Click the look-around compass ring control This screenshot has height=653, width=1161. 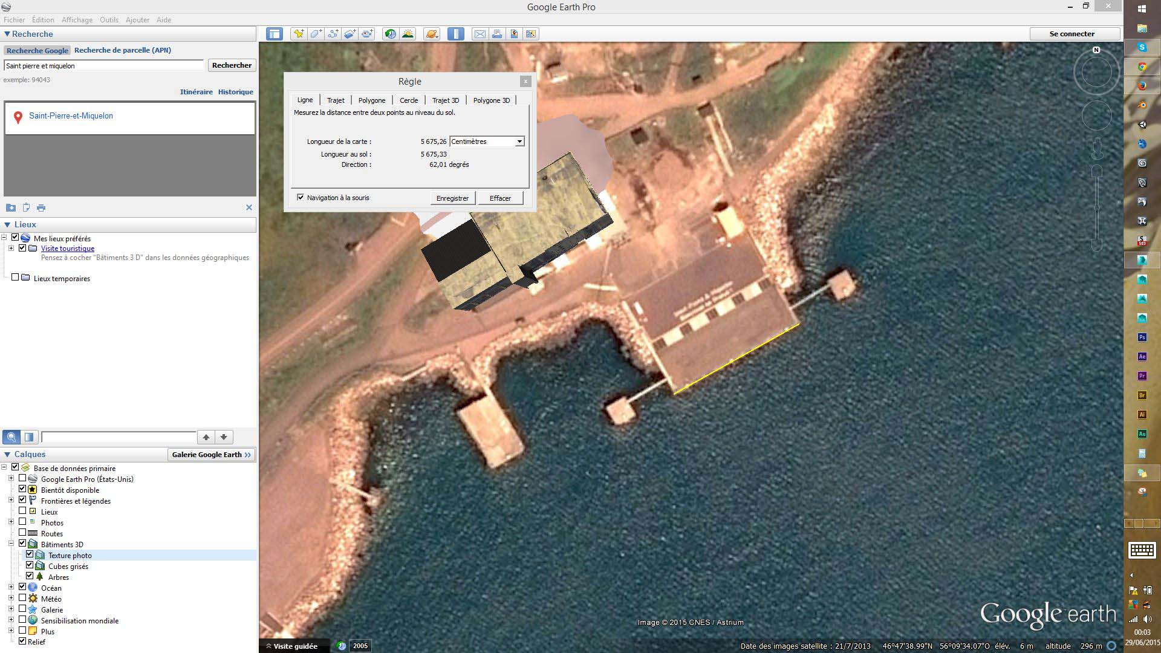point(1096,72)
